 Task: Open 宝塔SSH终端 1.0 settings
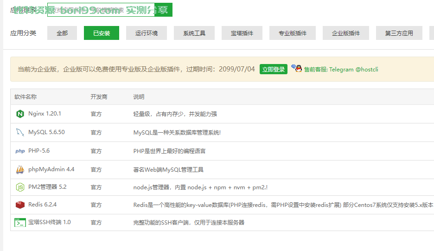coord(49,222)
